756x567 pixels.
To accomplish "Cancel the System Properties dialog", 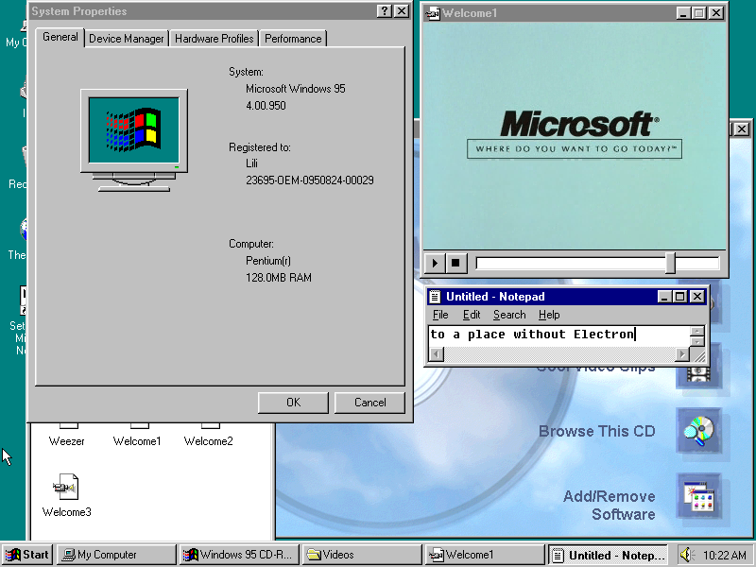I will (369, 403).
